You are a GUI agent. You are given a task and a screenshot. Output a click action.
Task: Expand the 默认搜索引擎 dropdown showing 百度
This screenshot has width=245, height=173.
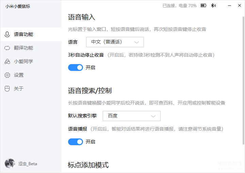(132, 116)
